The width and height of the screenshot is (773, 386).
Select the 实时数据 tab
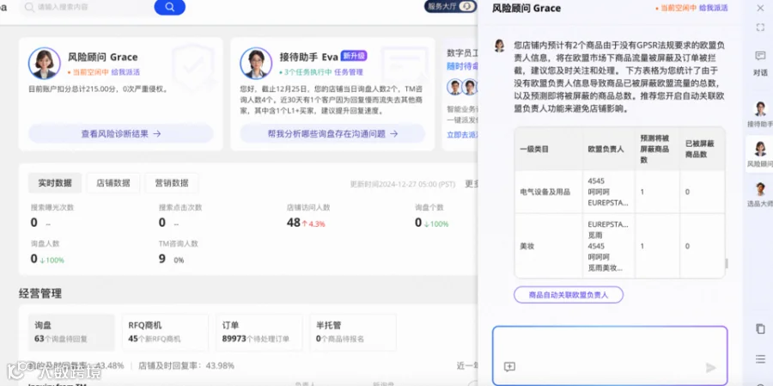tap(55, 183)
